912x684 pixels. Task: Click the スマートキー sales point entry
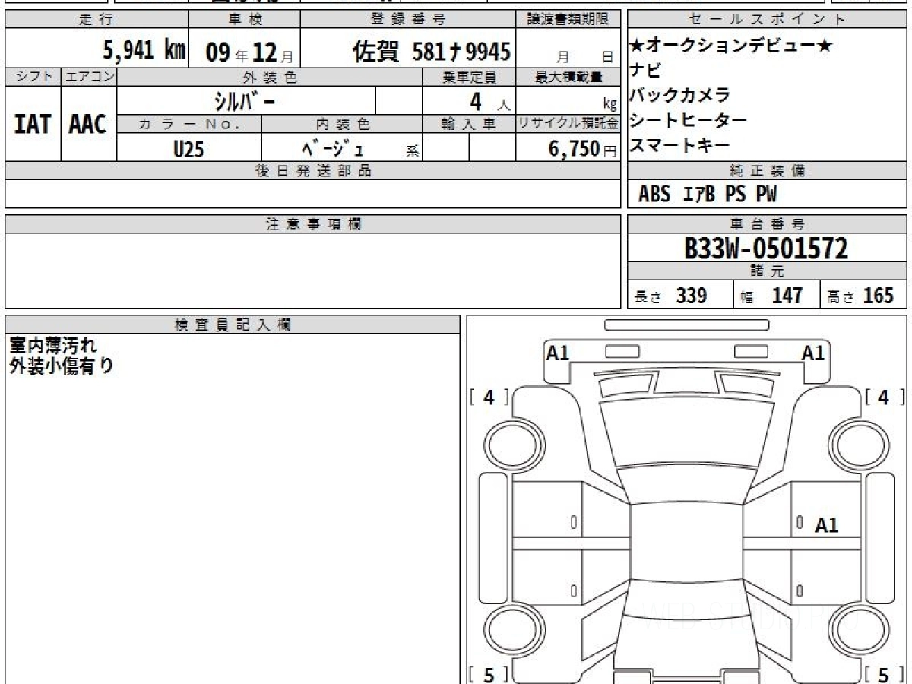(679, 145)
